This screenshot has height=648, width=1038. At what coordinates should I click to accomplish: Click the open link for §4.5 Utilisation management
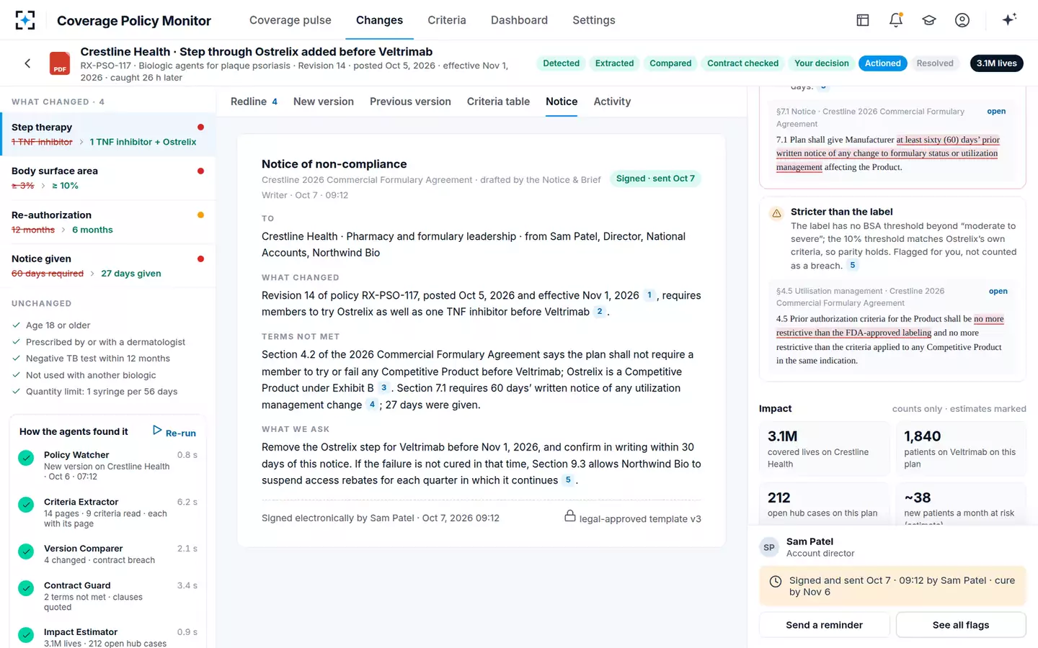click(998, 291)
